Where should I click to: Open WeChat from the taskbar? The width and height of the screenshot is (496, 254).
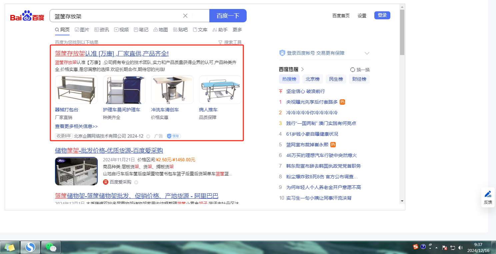(x=51, y=247)
